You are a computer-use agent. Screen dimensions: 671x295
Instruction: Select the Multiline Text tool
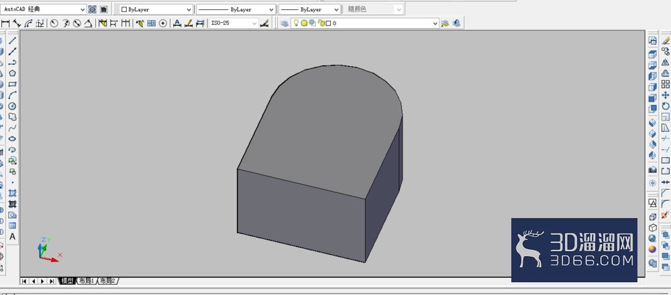coord(12,236)
